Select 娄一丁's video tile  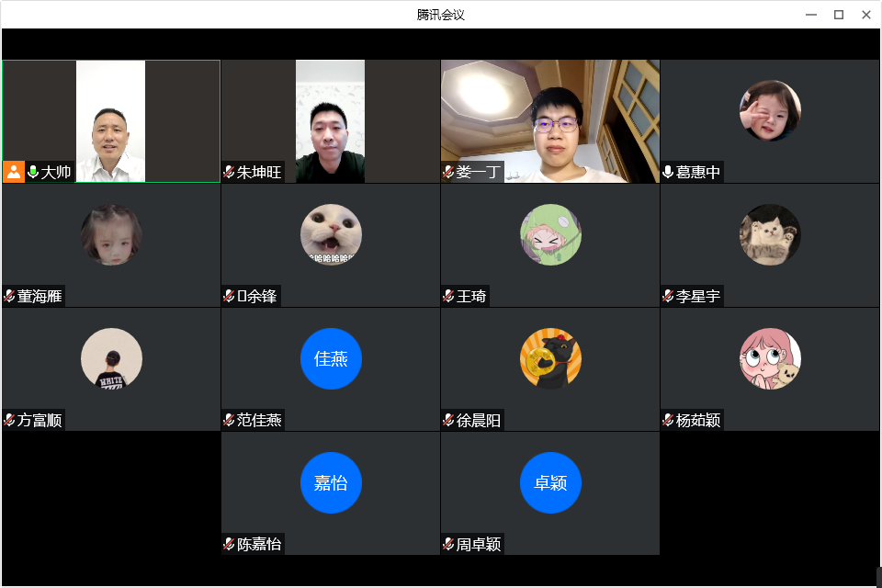point(549,119)
